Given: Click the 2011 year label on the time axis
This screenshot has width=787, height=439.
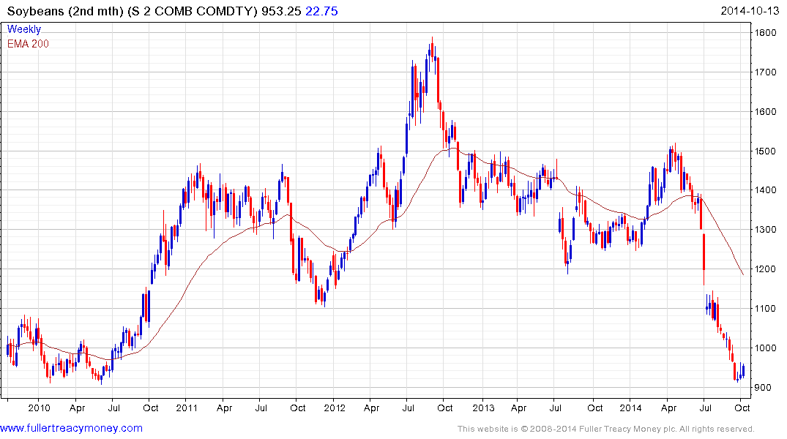Looking at the screenshot, I should [x=187, y=408].
